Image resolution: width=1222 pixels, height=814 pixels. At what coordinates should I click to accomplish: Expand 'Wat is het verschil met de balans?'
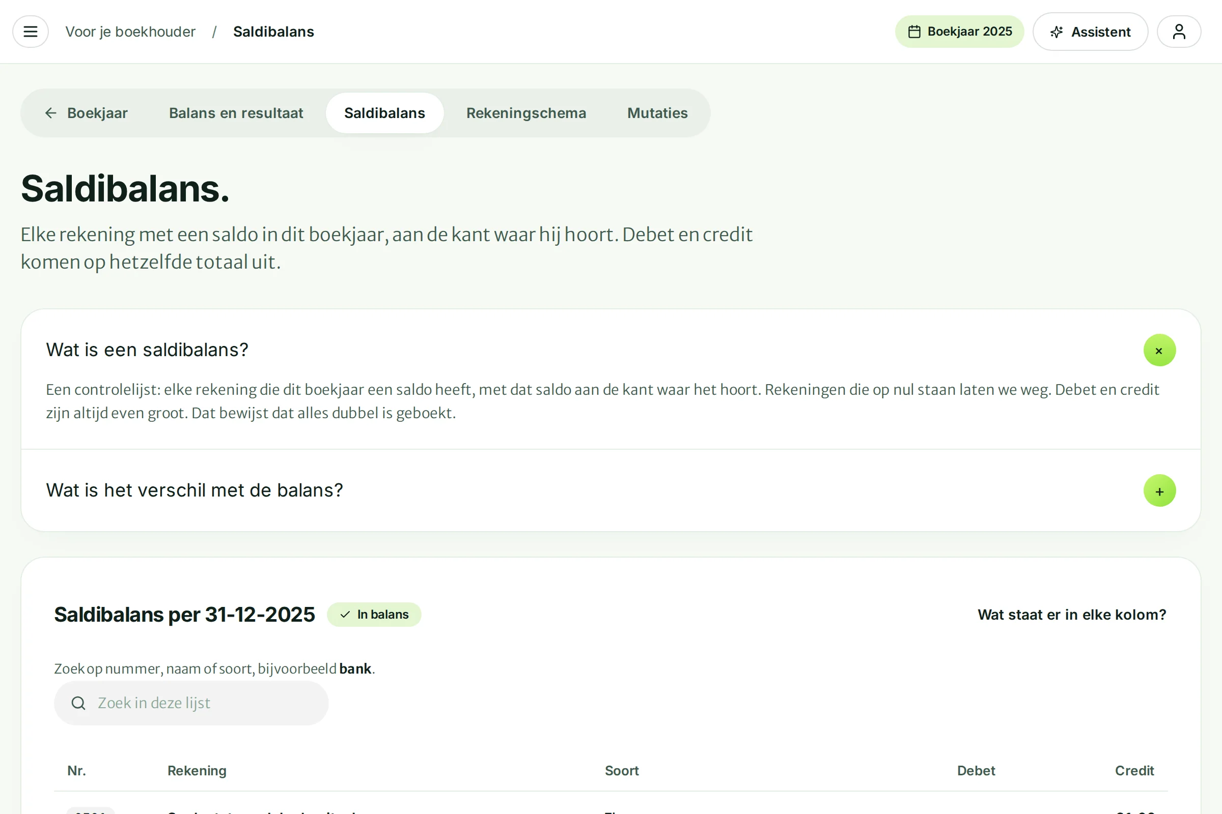[x=1159, y=490]
